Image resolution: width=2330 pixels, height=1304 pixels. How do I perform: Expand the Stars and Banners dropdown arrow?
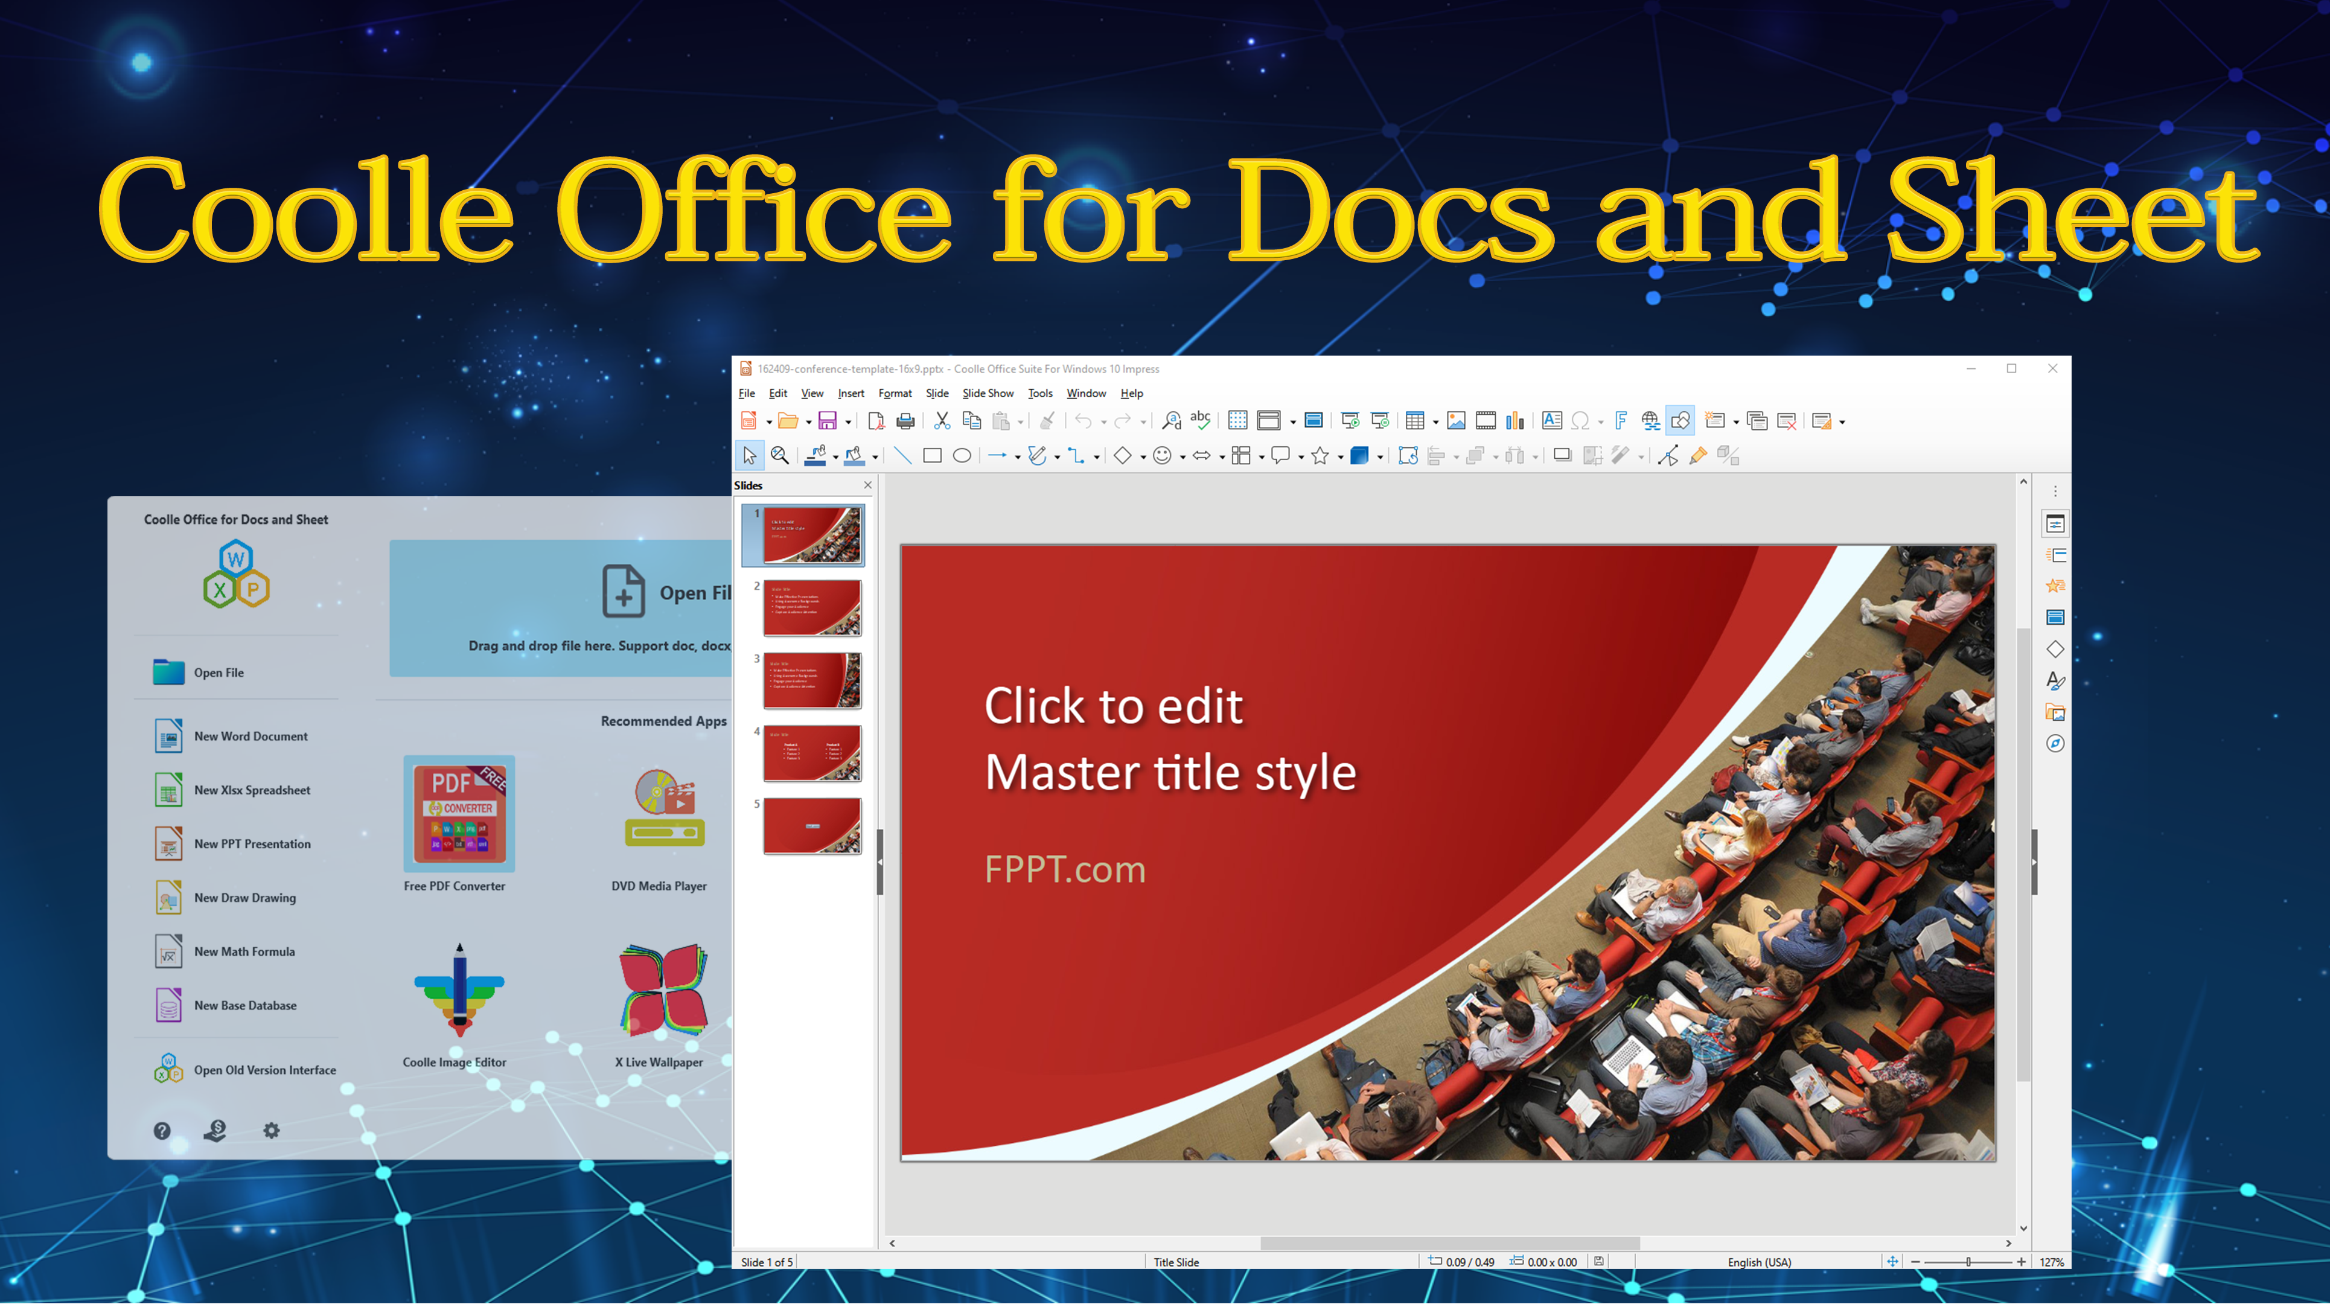tap(1341, 458)
